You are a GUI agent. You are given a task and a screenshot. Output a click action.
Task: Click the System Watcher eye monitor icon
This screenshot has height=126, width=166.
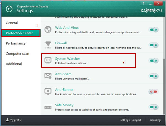pos(48,60)
